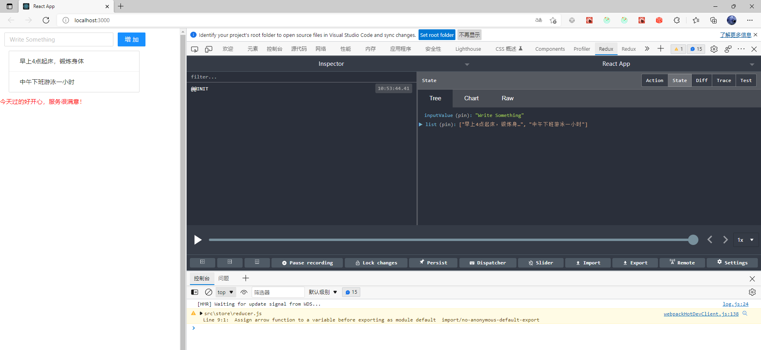The image size is (761, 350).
Task: Click the 筛选器 console filter field
Action: [278, 292]
